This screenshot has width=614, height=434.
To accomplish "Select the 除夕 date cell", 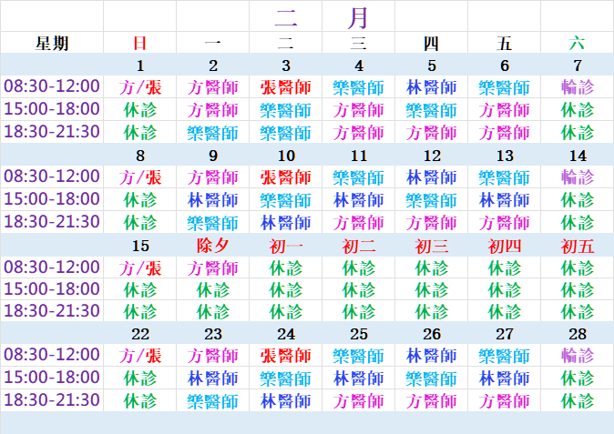I will [x=213, y=246].
